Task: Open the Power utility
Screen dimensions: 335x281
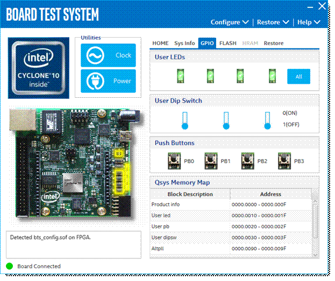Action: pyautogui.click(x=108, y=81)
